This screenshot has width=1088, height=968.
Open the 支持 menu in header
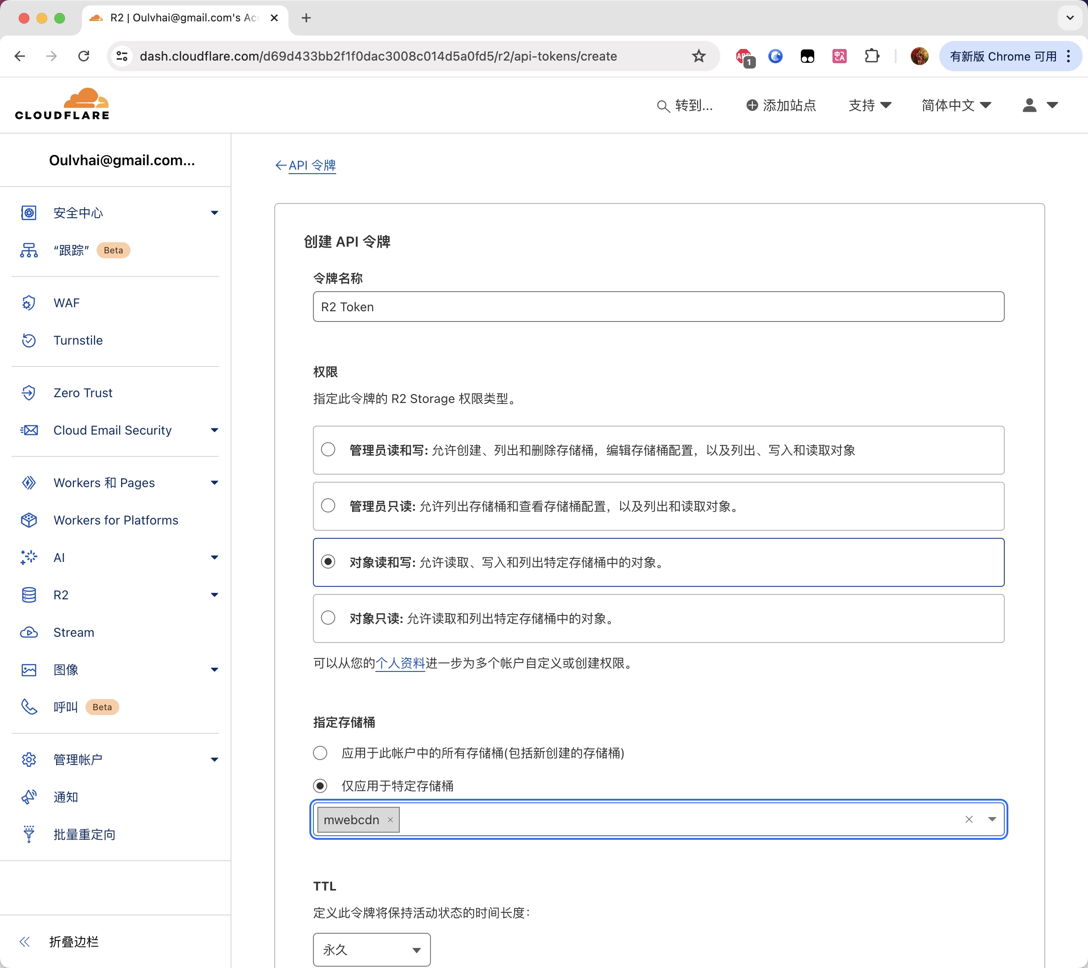[x=869, y=106]
